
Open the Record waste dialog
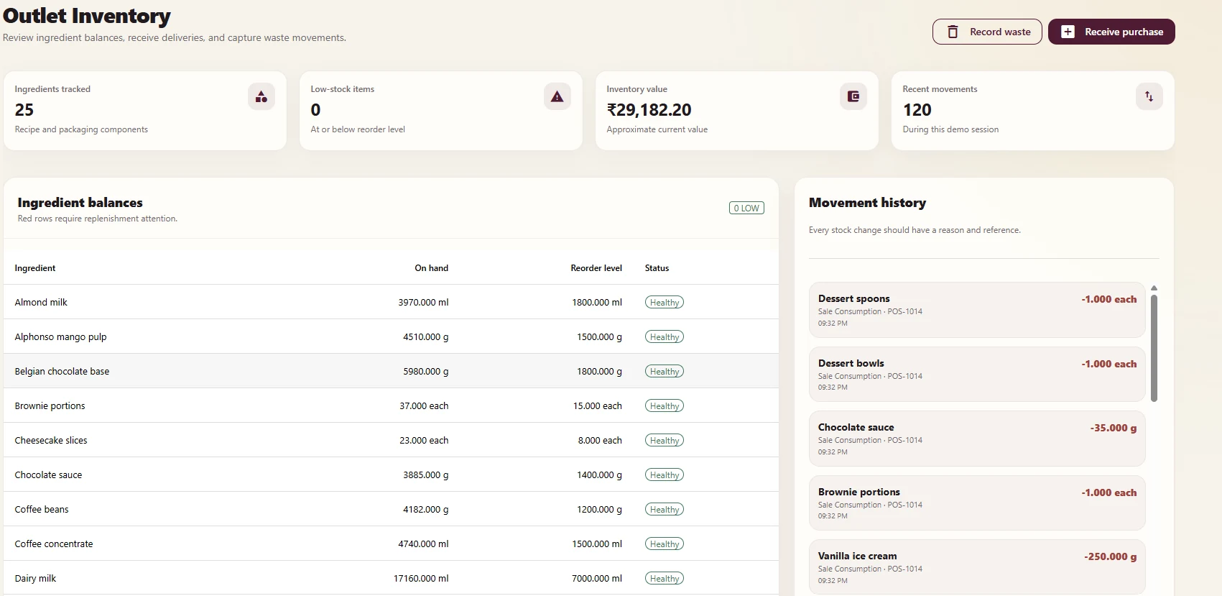(x=987, y=32)
